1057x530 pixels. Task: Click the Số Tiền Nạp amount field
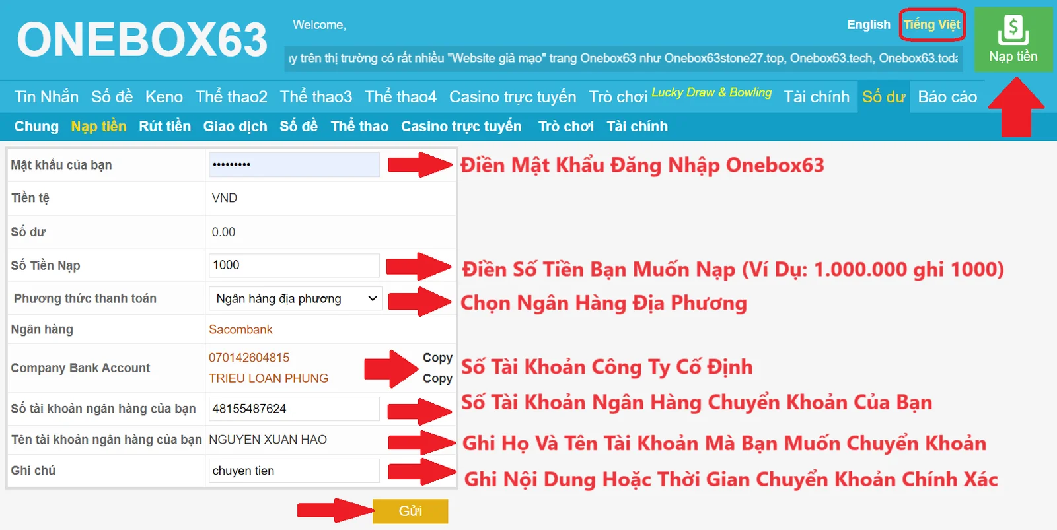pyautogui.click(x=294, y=265)
